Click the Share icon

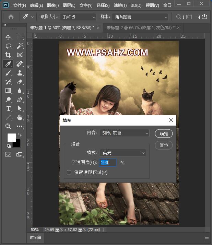click(x=204, y=16)
